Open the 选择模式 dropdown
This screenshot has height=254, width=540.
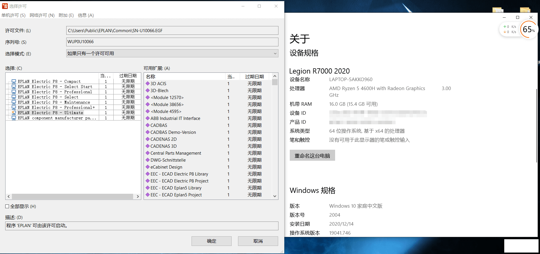click(172, 53)
